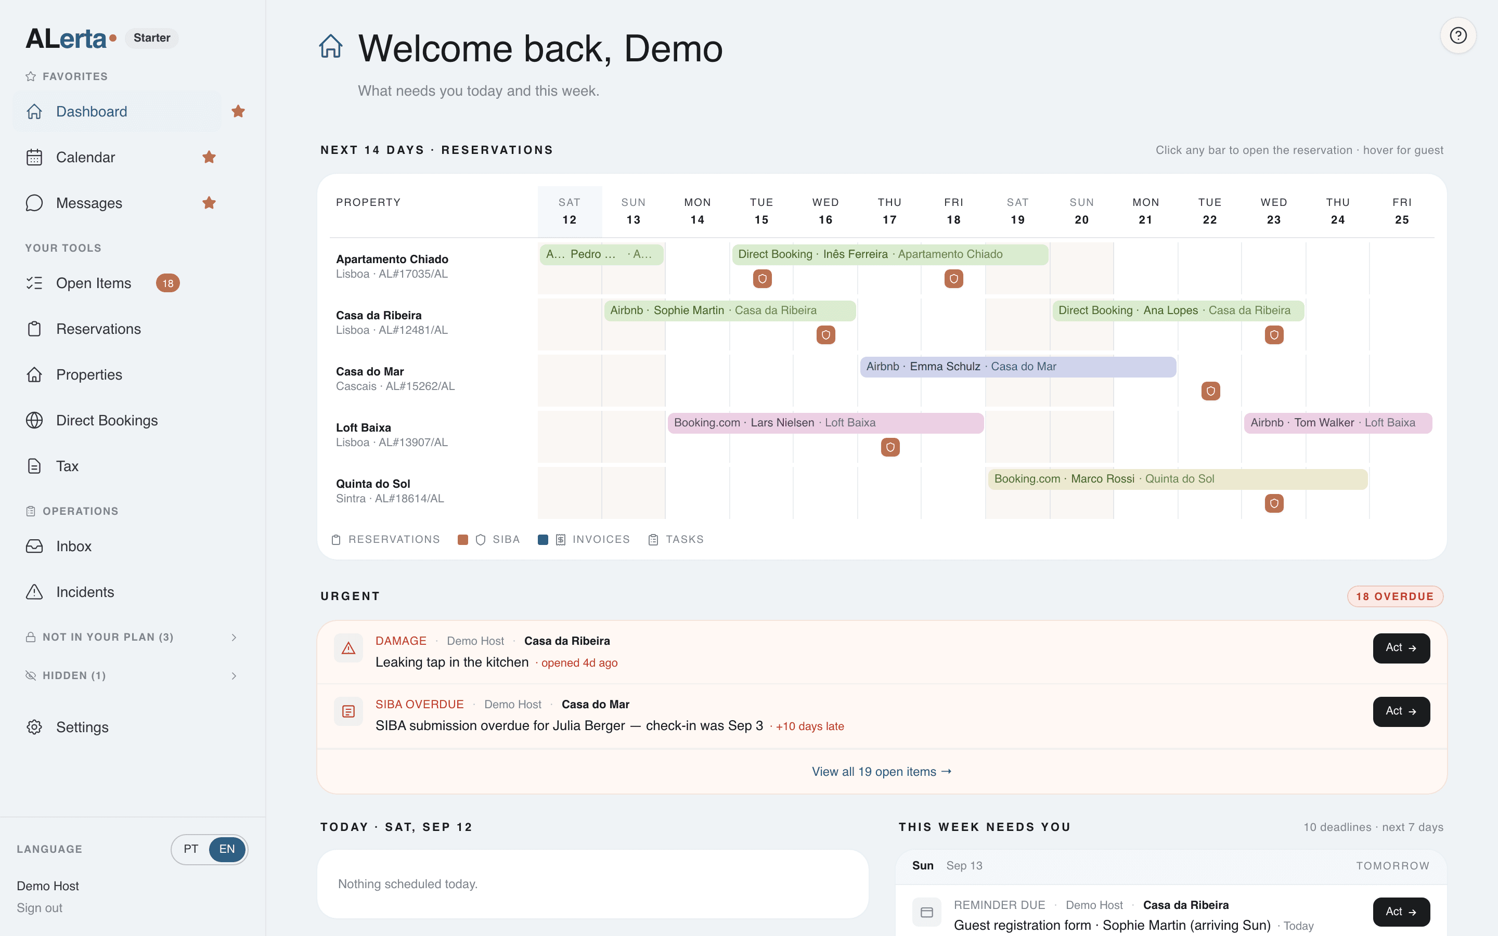The image size is (1498, 936).
Task: Click the Properties house icon
Action: tap(35, 374)
